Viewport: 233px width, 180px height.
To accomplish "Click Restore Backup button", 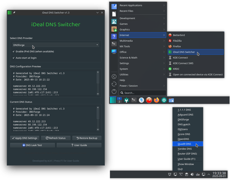I will (87, 138).
